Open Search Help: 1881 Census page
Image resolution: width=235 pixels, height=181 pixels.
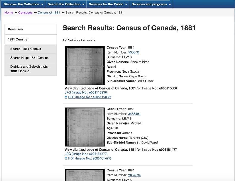(29, 58)
